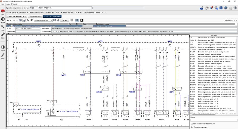This screenshot has width=238, height=129.
Task: Launch the WSM module from sidebar
Action: point(3,47)
